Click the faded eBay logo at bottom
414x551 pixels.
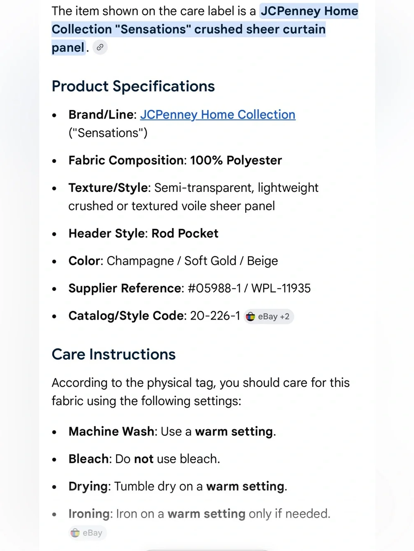[x=75, y=533]
